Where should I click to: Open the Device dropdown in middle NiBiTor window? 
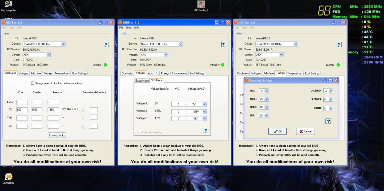181,44
